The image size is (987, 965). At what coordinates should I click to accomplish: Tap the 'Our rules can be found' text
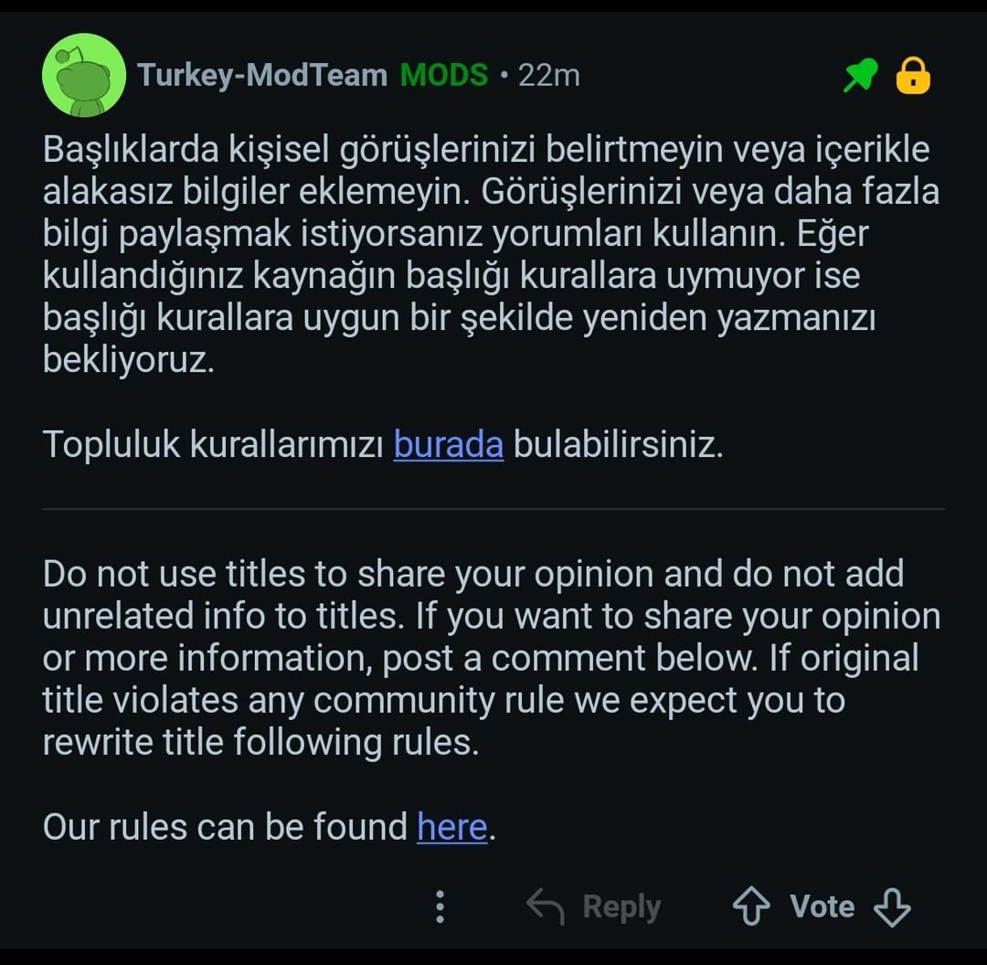[x=225, y=827]
